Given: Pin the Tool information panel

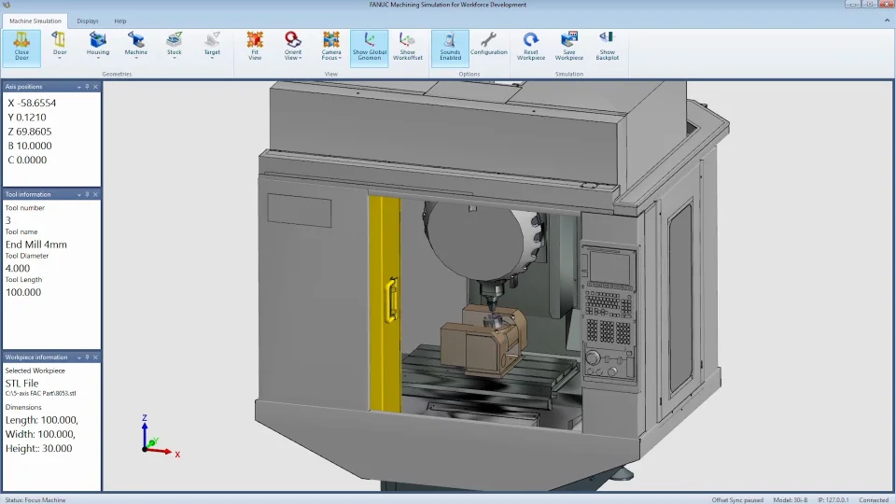Looking at the screenshot, I should (x=87, y=194).
